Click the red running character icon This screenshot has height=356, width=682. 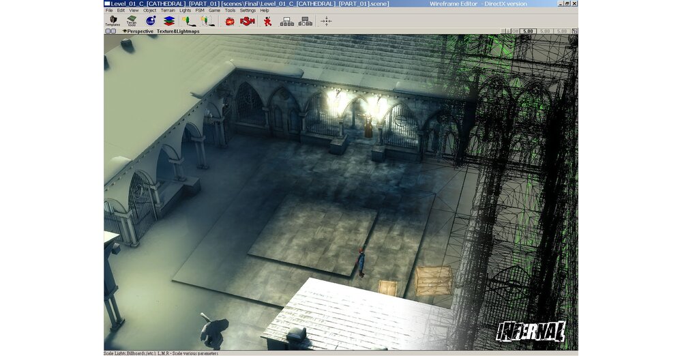pyautogui.click(x=267, y=21)
